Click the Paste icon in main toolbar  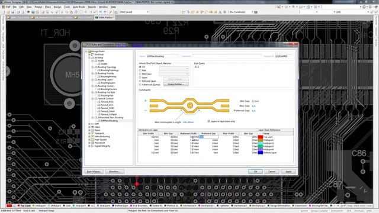pyautogui.click(x=71, y=12)
